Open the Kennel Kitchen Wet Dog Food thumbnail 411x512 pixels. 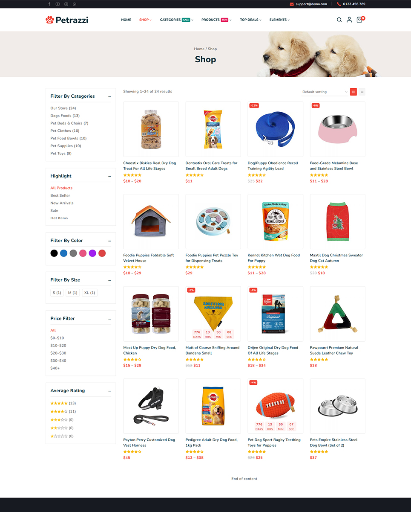(275, 221)
